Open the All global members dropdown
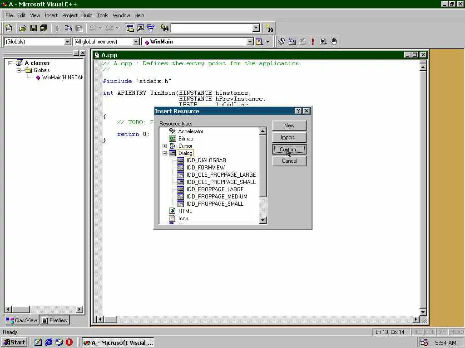This screenshot has height=348, width=465. pyautogui.click(x=136, y=42)
